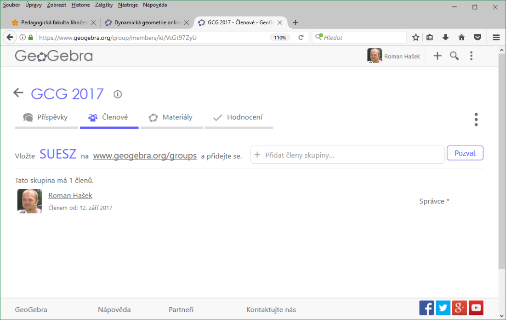506x320 pixels.
Task: Open GeoGebra Facebook page icon
Action: coord(426,308)
